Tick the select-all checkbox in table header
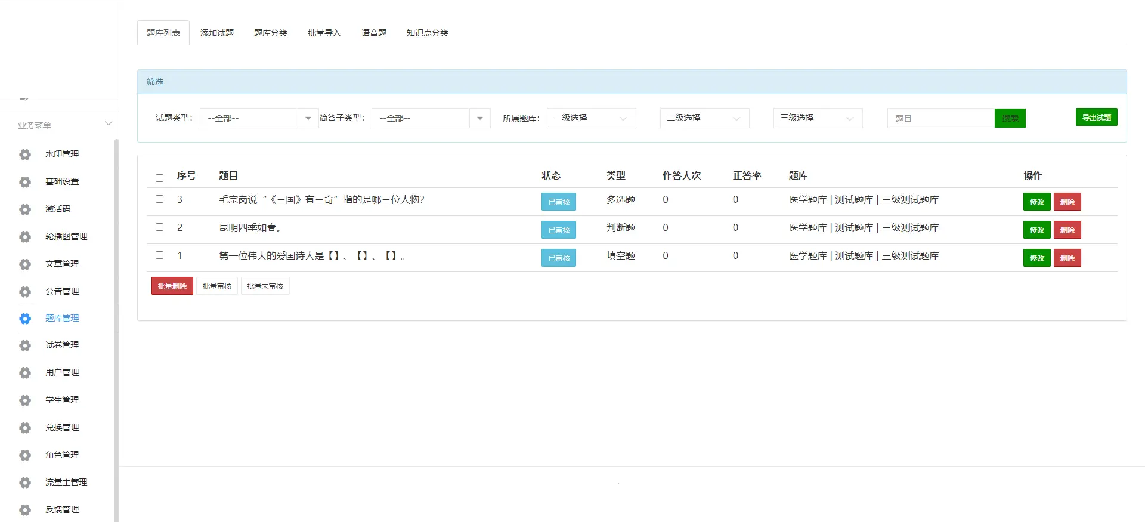The height and width of the screenshot is (522, 1145). 159,178
